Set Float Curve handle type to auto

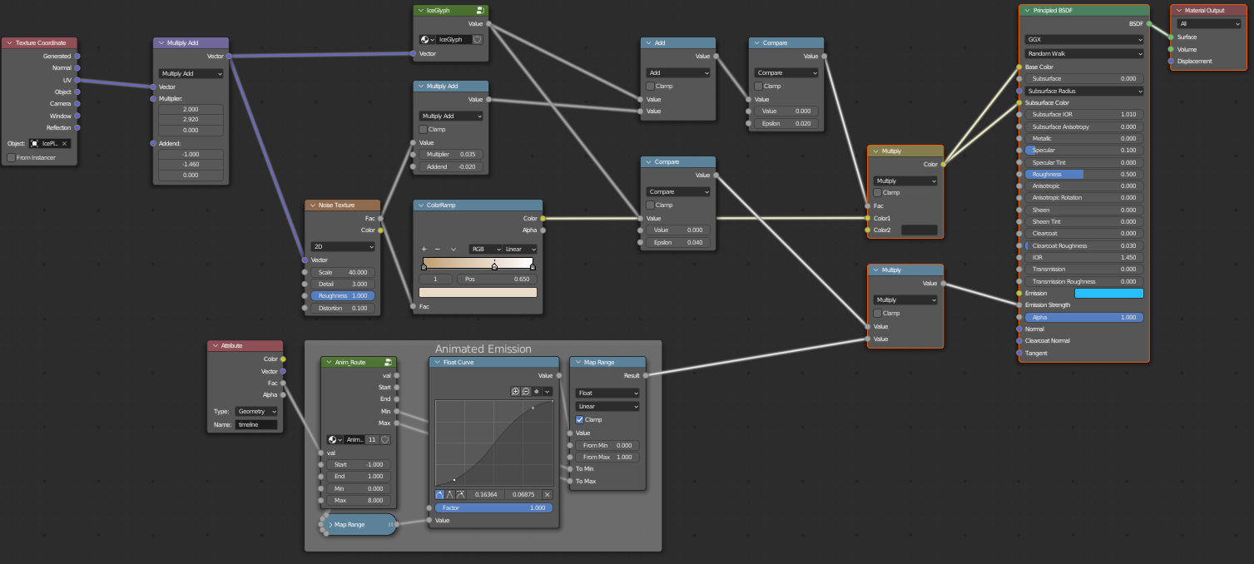tap(440, 494)
